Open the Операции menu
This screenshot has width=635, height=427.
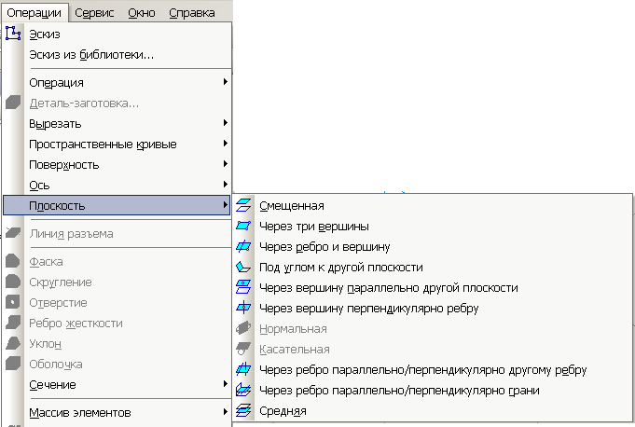point(34,12)
